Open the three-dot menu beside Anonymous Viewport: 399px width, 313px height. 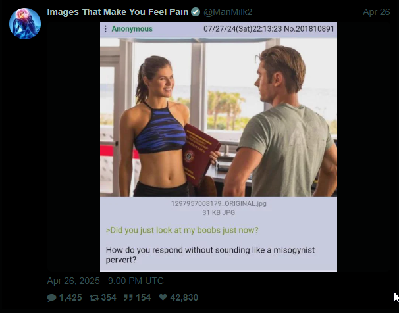(x=105, y=29)
